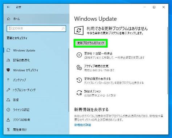Click the delivery optimization icon in sidebar
This screenshot has height=138, width=172.
[8, 60]
